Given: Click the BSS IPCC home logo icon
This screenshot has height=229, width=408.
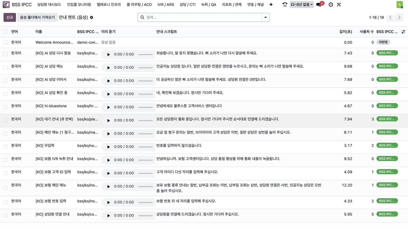Looking at the screenshot, I should point(6,5).
